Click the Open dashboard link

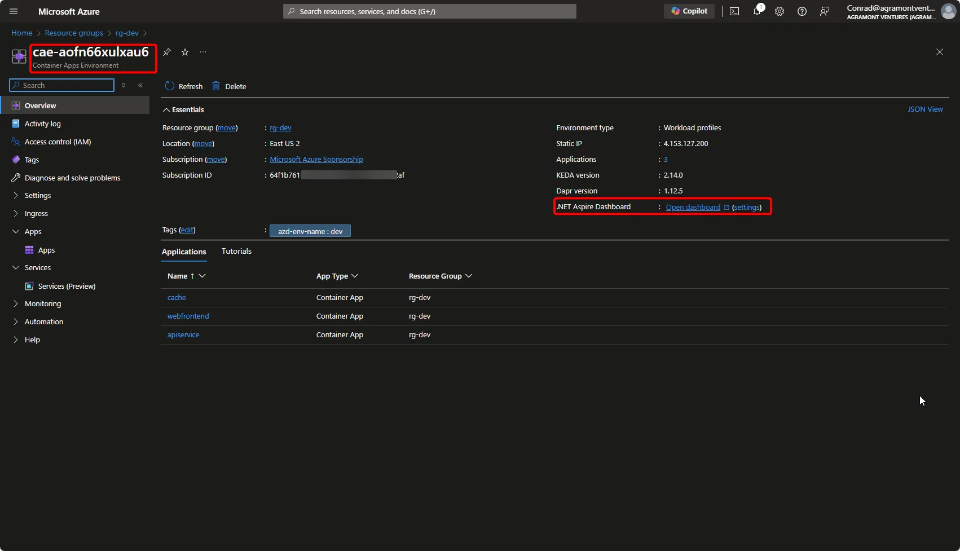693,207
